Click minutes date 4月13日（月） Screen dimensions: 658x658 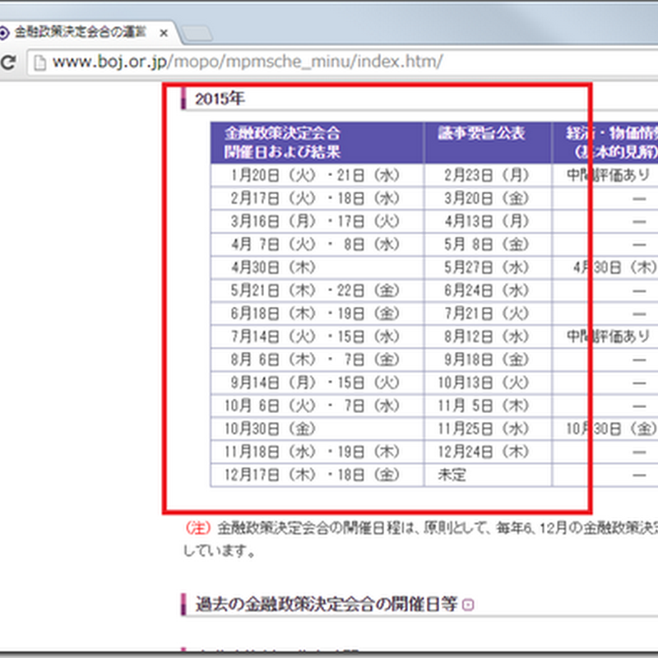coord(487,221)
